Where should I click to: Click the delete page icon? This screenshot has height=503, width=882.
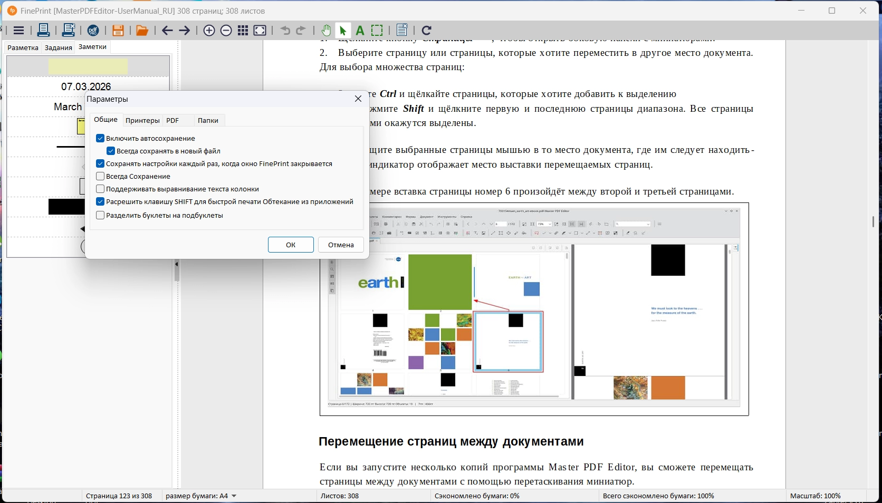tap(402, 31)
